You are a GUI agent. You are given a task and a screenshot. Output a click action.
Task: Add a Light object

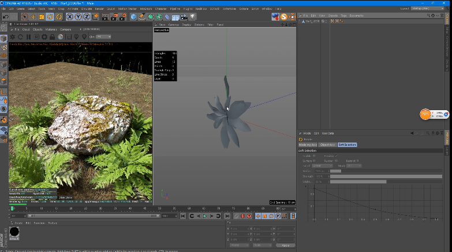click(193, 17)
